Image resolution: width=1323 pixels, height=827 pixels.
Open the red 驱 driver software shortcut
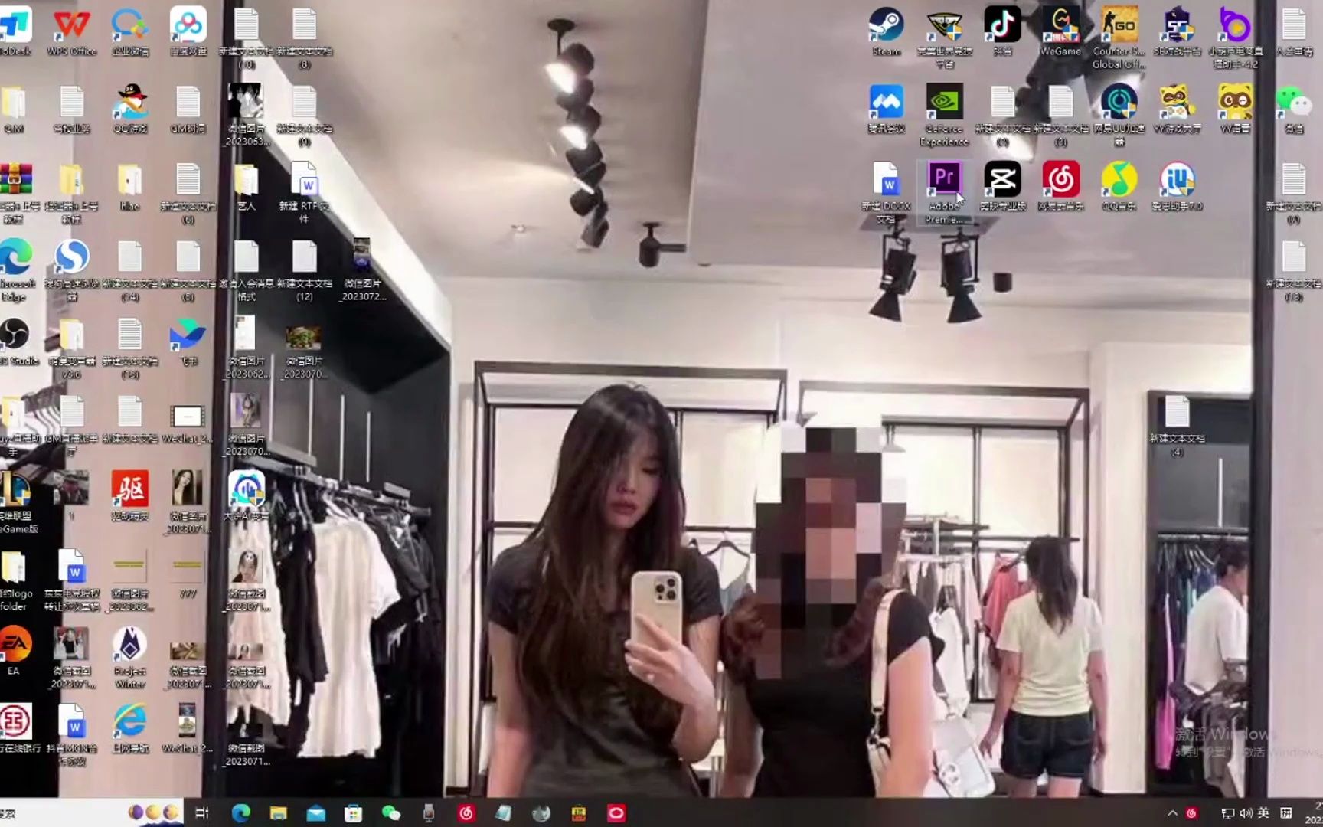[129, 496]
